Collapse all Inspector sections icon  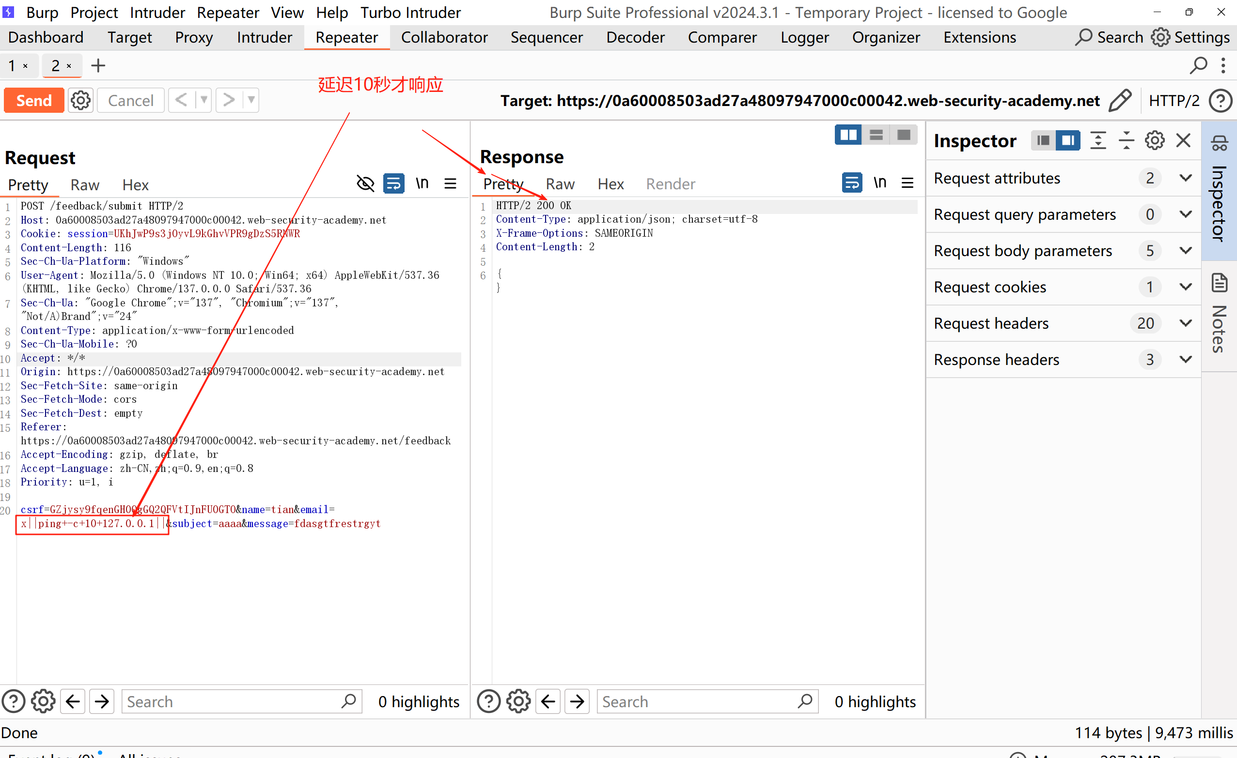point(1126,140)
